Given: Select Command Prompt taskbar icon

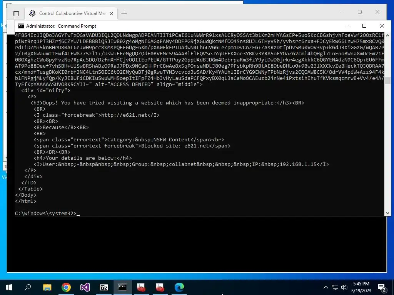Looking at the screenshot, I should pos(123,287).
